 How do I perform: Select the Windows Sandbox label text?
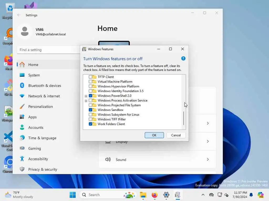[x=111, y=110]
